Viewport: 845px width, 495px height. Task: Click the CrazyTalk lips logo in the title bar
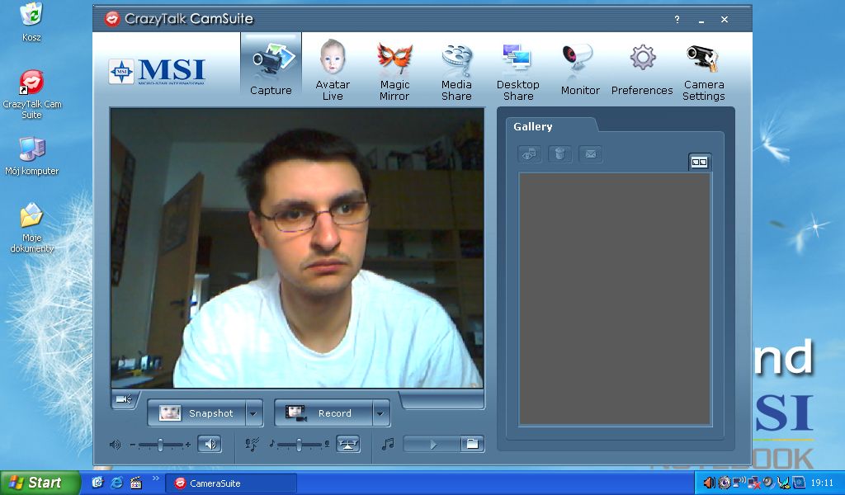pos(112,19)
